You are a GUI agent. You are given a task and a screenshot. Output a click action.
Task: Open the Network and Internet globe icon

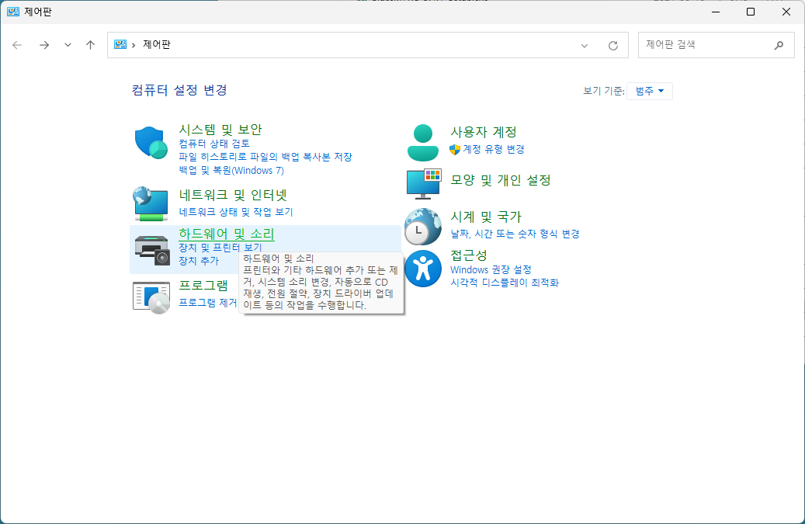tap(151, 203)
